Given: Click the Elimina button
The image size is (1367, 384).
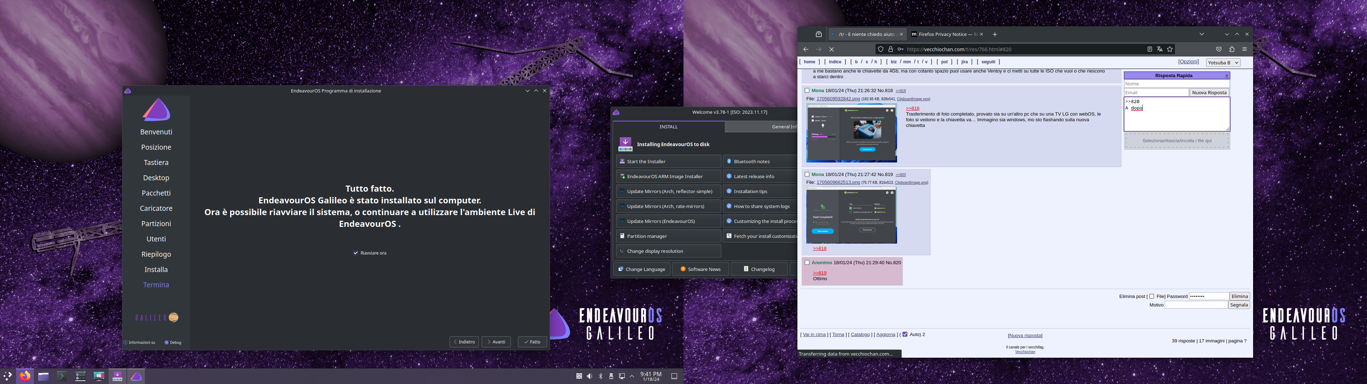Looking at the screenshot, I should pos(1240,297).
